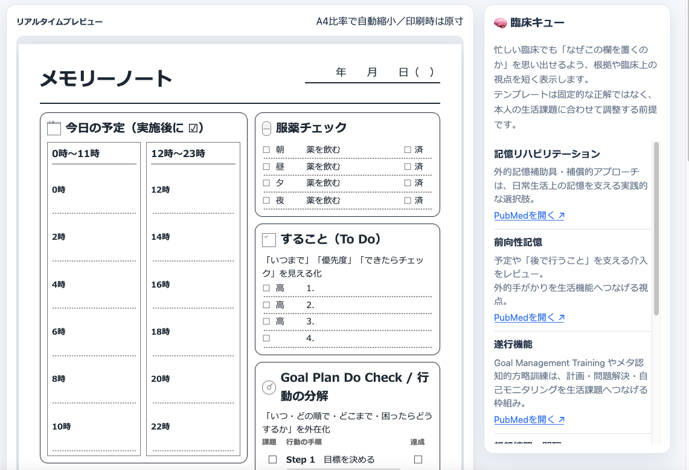Click the メモリーノート title
The image size is (689, 470).
[106, 79]
